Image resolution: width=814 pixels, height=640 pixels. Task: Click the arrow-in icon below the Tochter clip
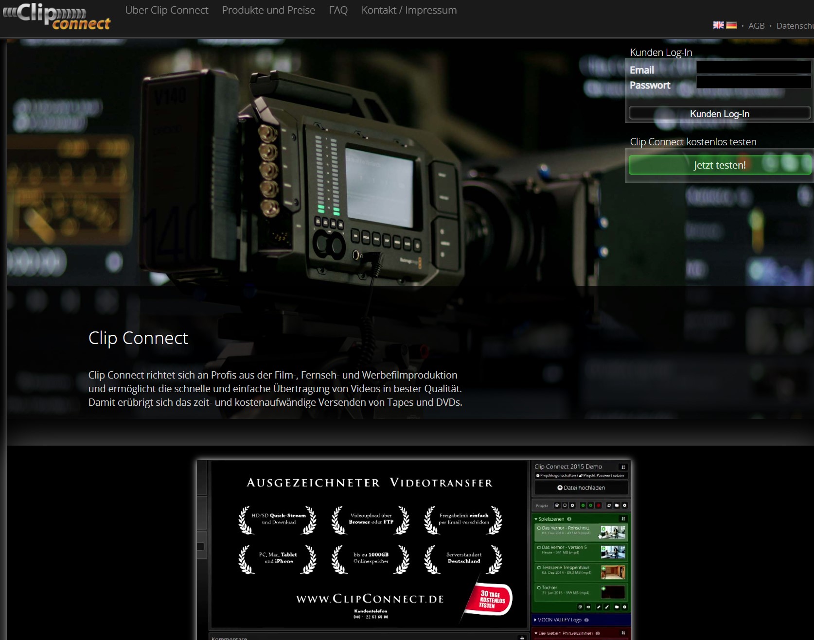click(x=588, y=607)
